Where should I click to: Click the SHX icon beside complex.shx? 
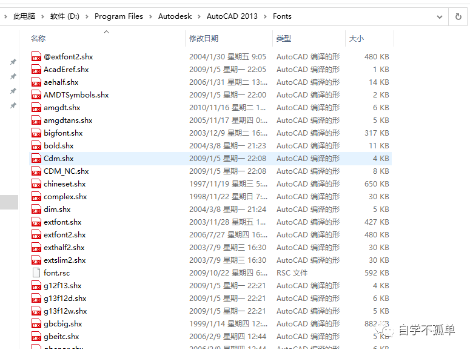point(36,197)
